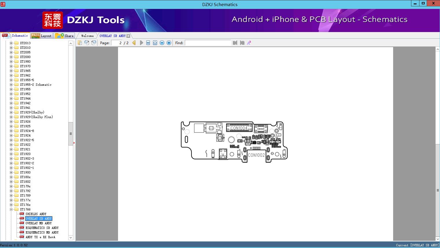Expand the XT2013 folder
The width and height of the screenshot is (440, 248).
pyautogui.click(x=11, y=43)
